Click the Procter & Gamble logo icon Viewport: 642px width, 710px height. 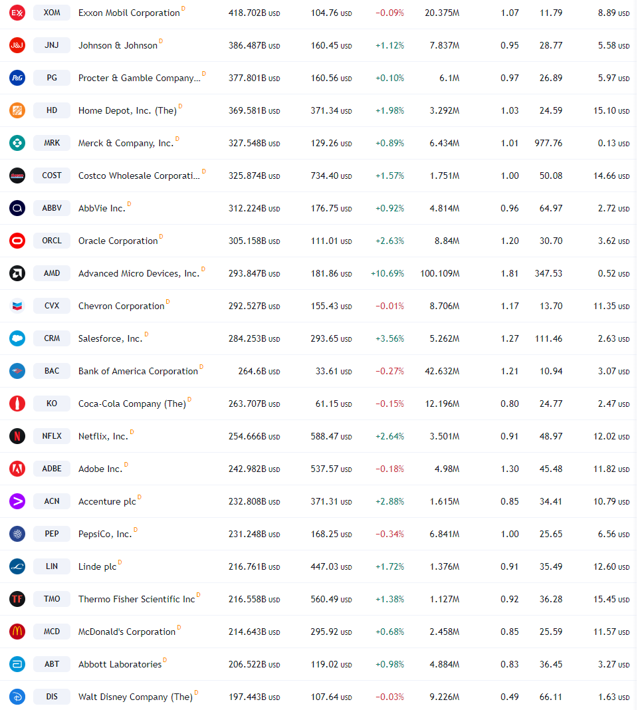pos(17,78)
